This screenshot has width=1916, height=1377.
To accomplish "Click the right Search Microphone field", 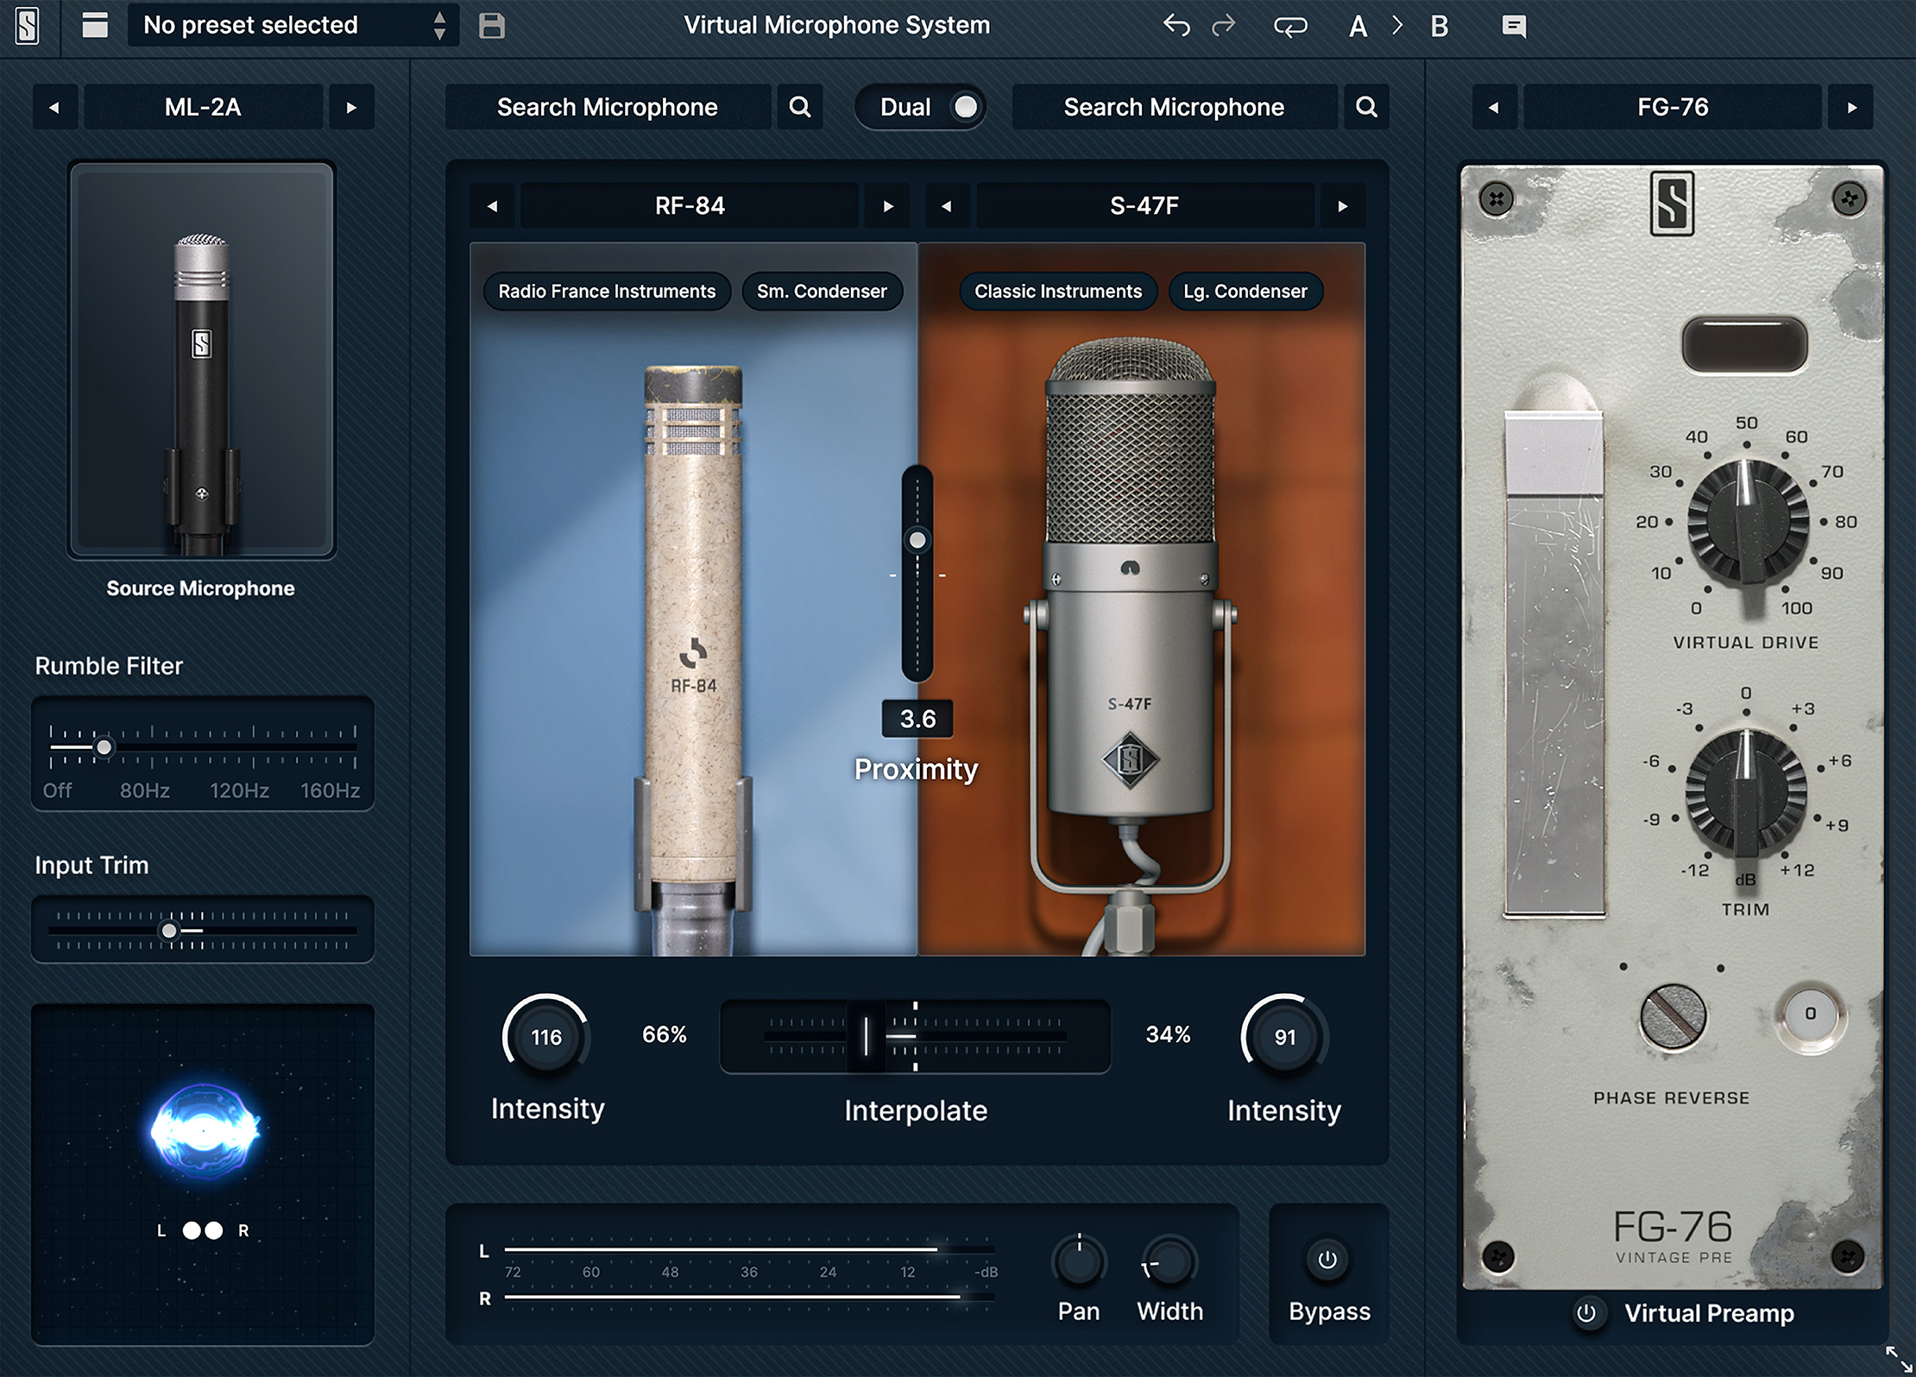I will (x=1174, y=107).
